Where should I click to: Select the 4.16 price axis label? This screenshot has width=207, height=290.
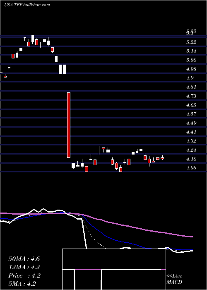191,159
